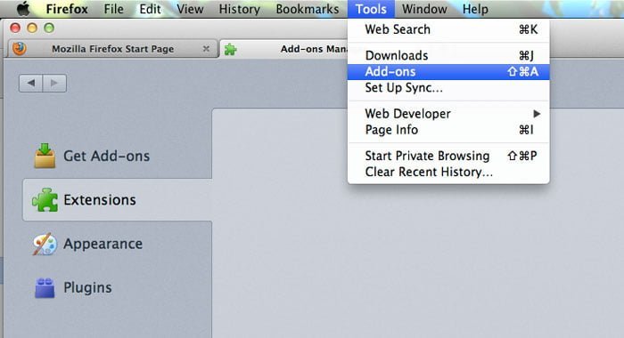Open the File menu

(x=113, y=9)
